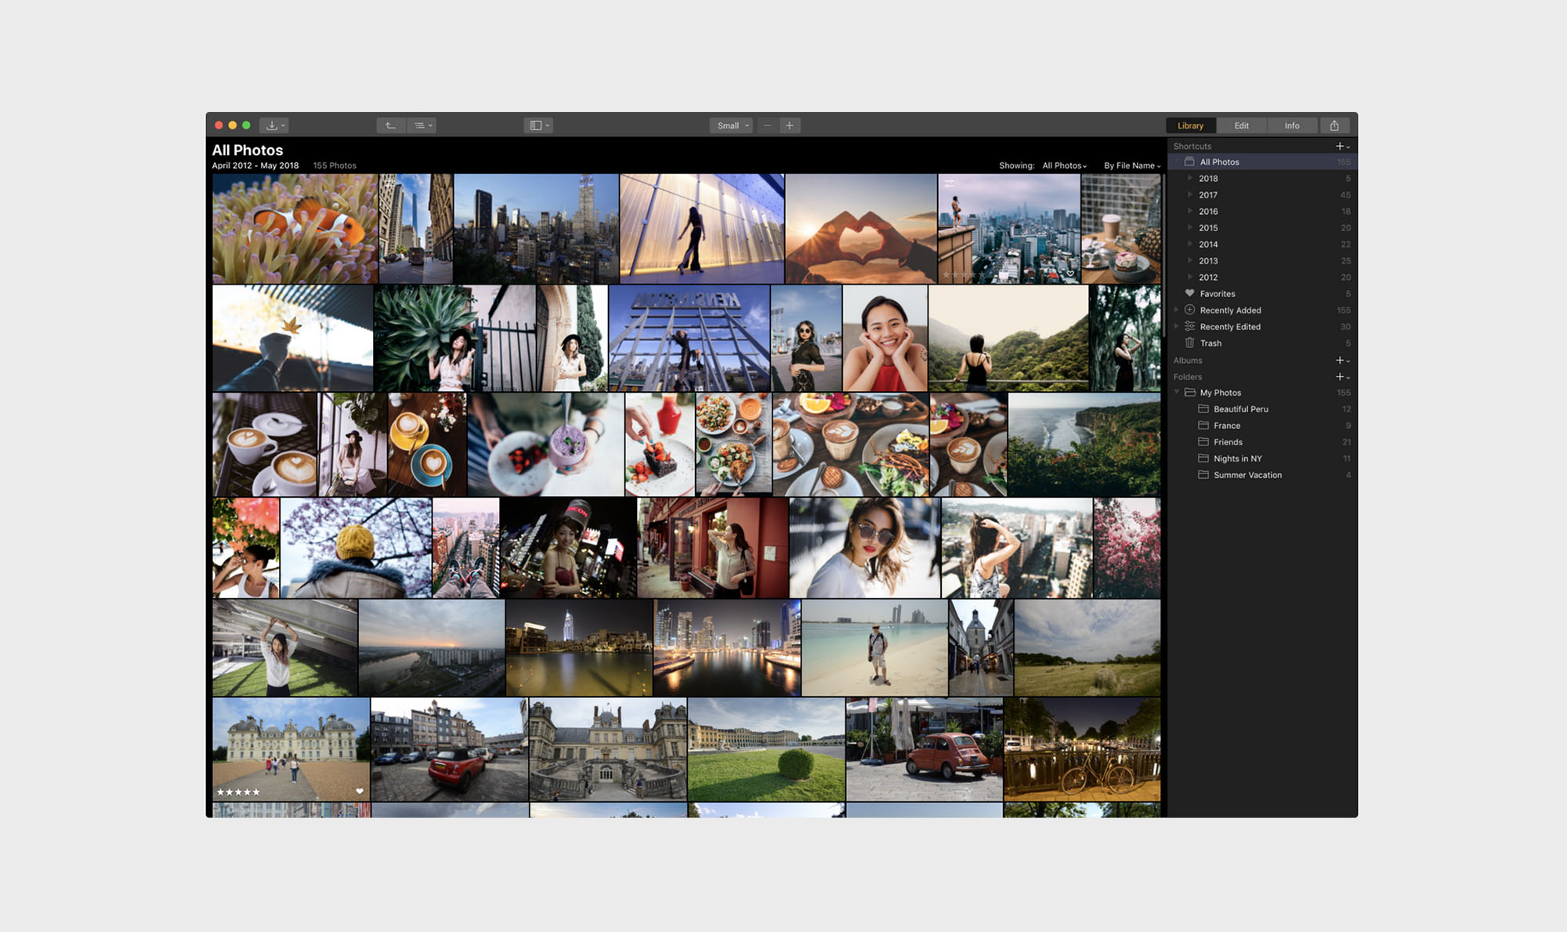The width and height of the screenshot is (1567, 932).
Task: Decrease thumbnail size with minus button
Action: 767,125
